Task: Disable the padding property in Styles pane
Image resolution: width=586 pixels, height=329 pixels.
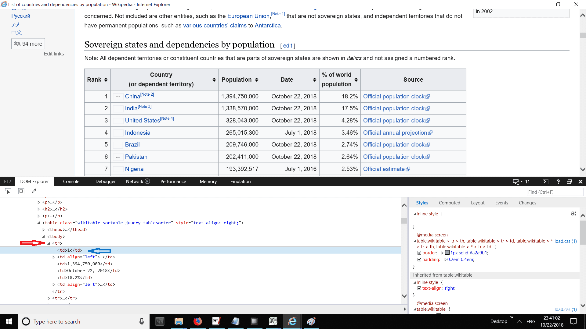Action: click(420, 260)
